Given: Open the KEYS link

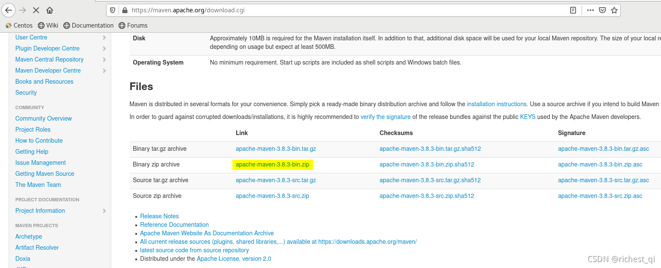Looking at the screenshot, I should click(528, 117).
